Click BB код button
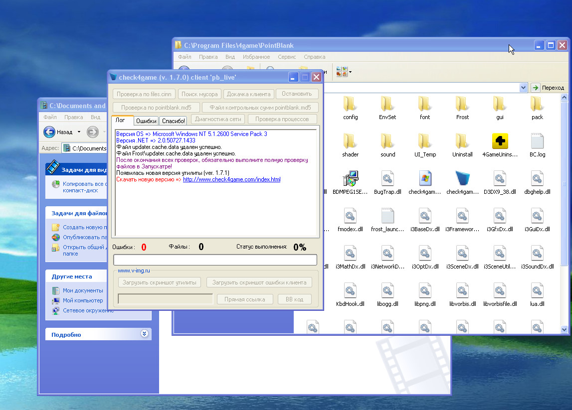The width and height of the screenshot is (572, 410). 294,299
